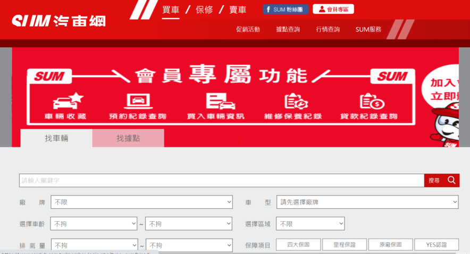Image resolution: width=470 pixels, height=254 pixels.
Task: Open the 選擇車齡 maximum age dropdown
Action: pos(189,224)
